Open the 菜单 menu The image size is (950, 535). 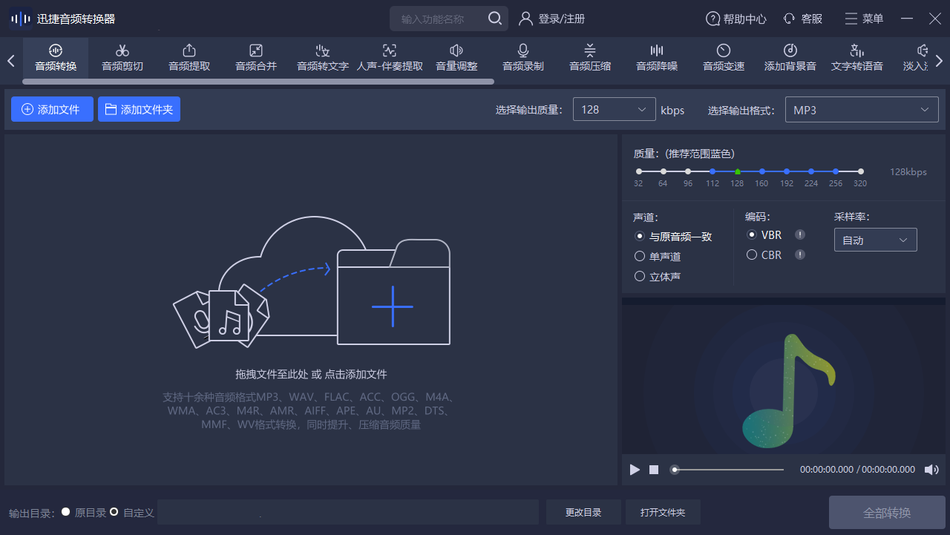click(x=863, y=18)
